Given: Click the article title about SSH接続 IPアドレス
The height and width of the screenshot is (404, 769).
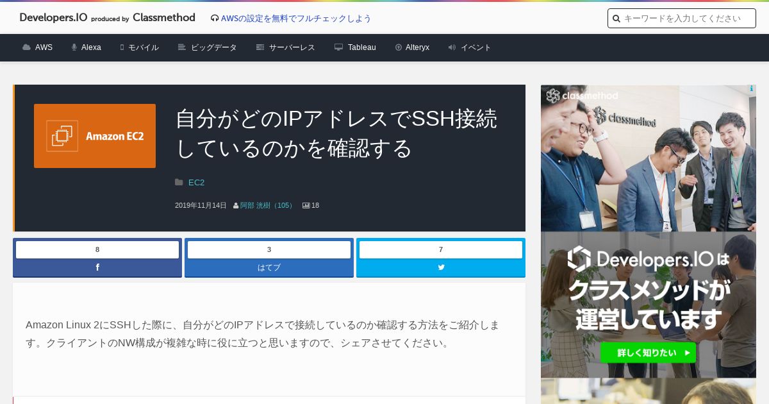Looking at the screenshot, I should point(336,133).
